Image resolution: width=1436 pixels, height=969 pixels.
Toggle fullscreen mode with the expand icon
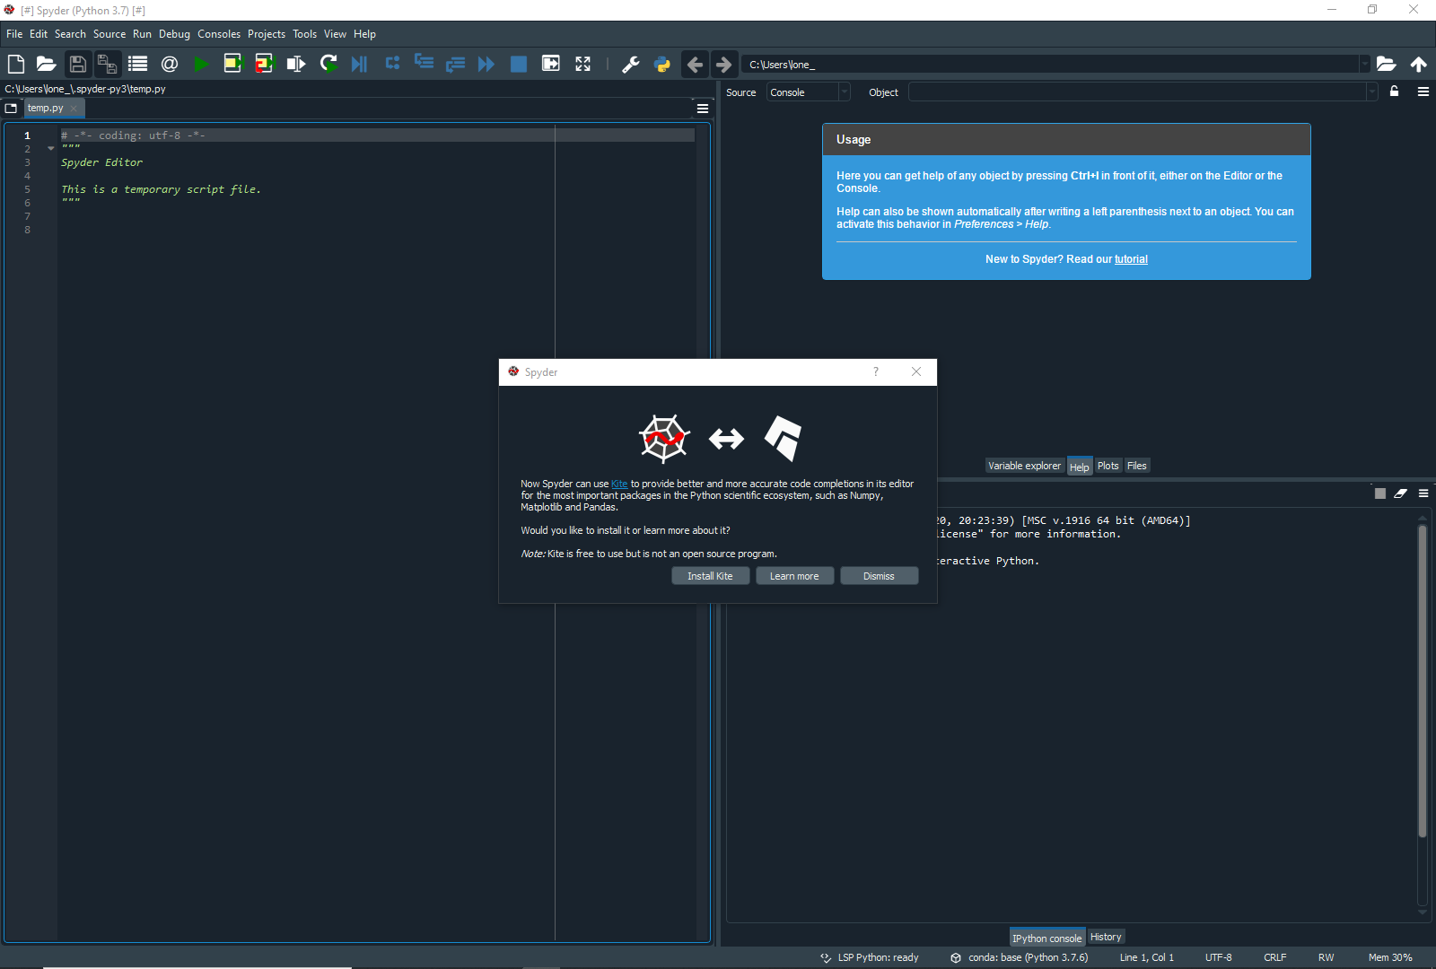click(x=582, y=64)
